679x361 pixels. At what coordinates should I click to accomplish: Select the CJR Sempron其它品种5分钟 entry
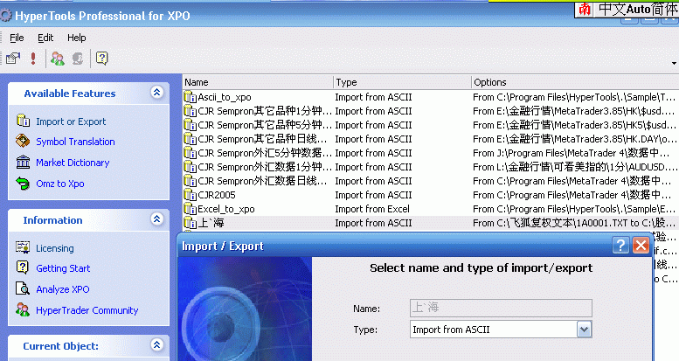[x=265, y=125]
